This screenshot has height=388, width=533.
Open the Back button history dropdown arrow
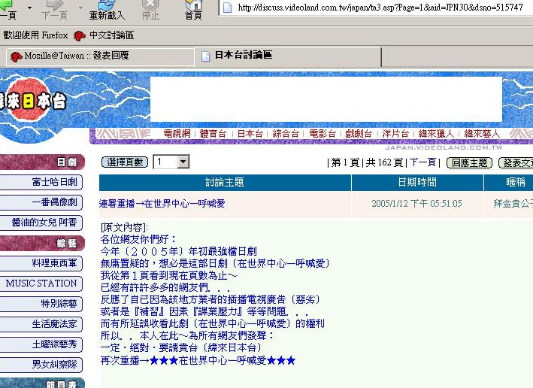[x=30, y=8]
